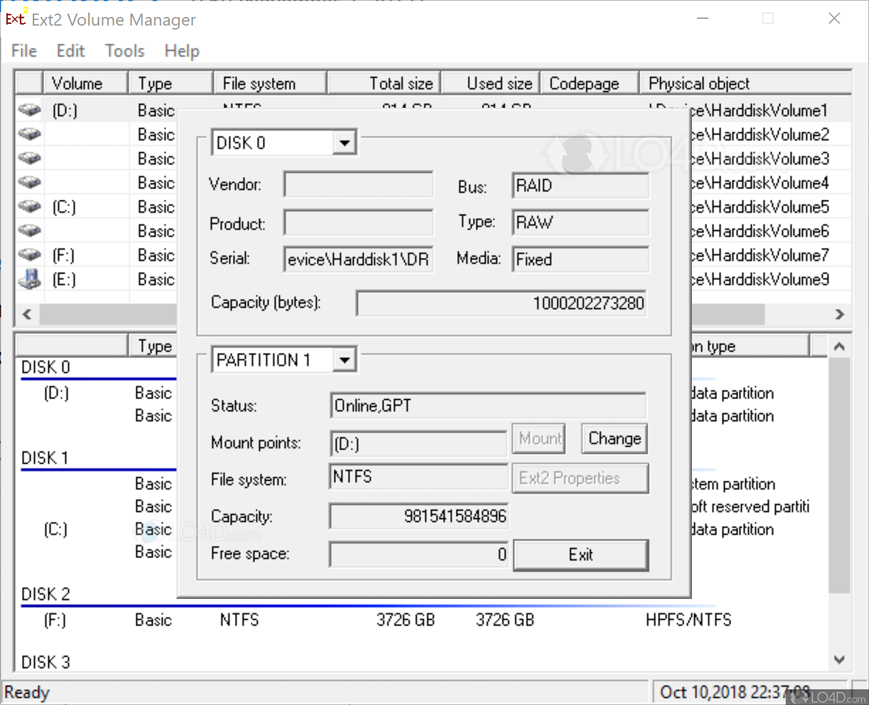
Task: Select the DISK 2 entry in disk list
Action: pyautogui.click(x=45, y=594)
